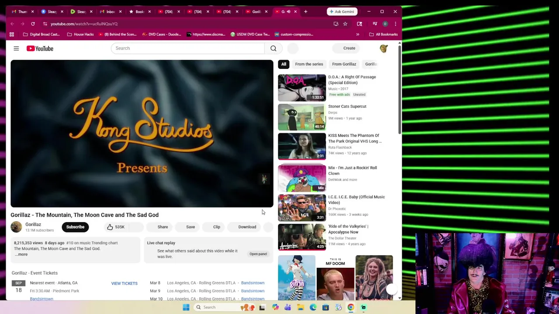Open the I'm Just a Rockin' Roll Clown mix

pyautogui.click(x=302, y=178)
